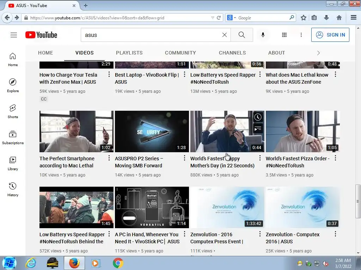The height and width of the screenshot is (270, 361).
Task: Bookmark this page with the star icon
Action: pyautogui.click(x=304, y=18)
